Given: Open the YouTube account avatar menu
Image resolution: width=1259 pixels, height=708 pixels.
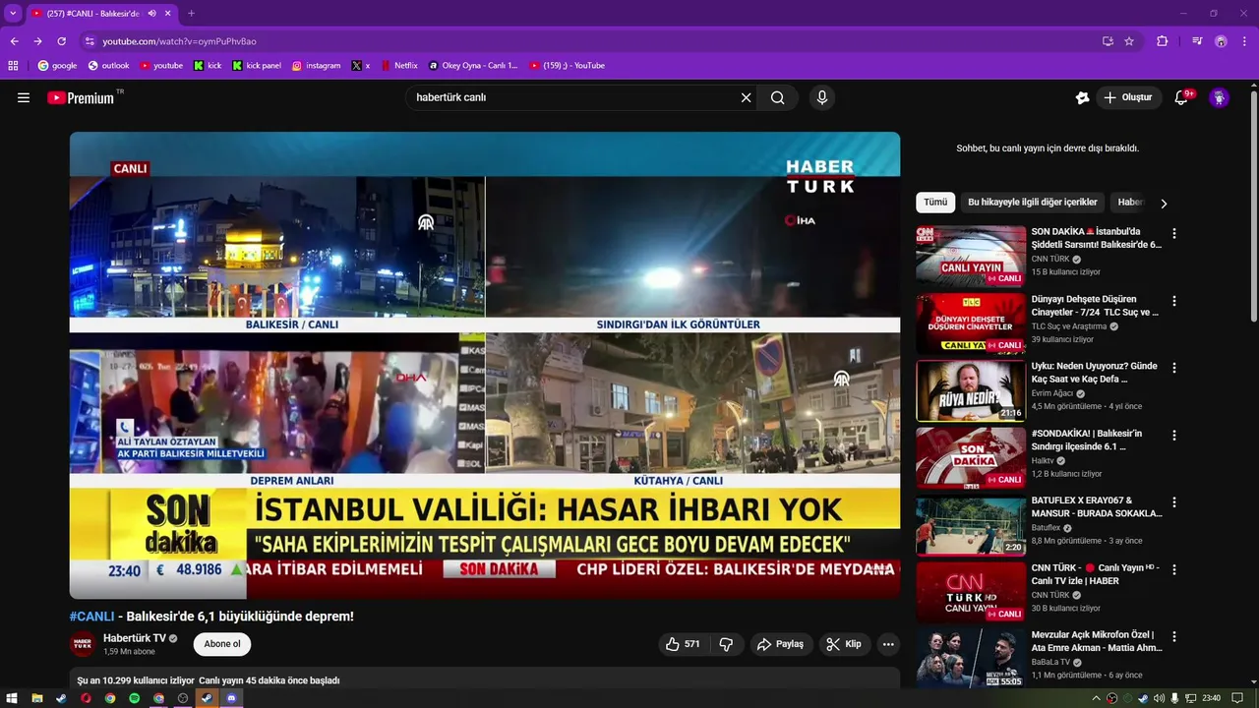Looking at the screenshot, I should coord(1219,97).
